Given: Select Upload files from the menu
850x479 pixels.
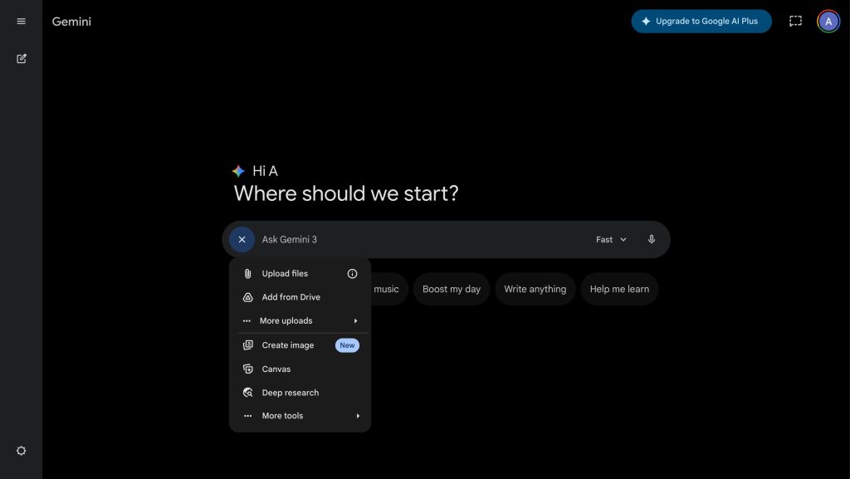Looking at the screenshot, I should tap(285, 274).
